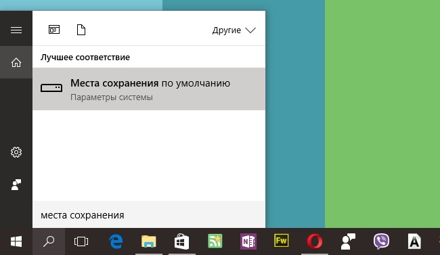This screenshot has height=255, width=440.
Task: Click the taskbar search magnifier
Action: pos(49,241)
